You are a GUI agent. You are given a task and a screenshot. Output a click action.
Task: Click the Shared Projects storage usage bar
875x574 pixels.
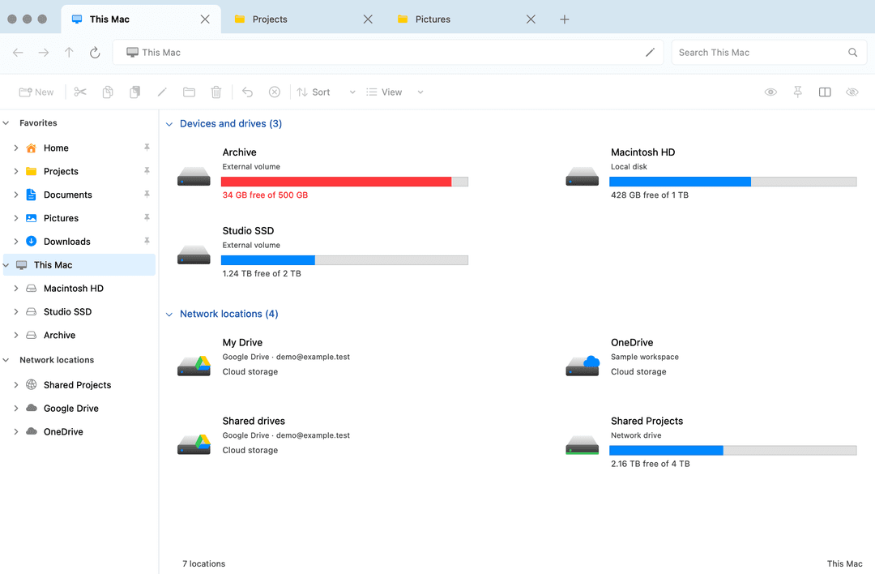coord(732,451)
